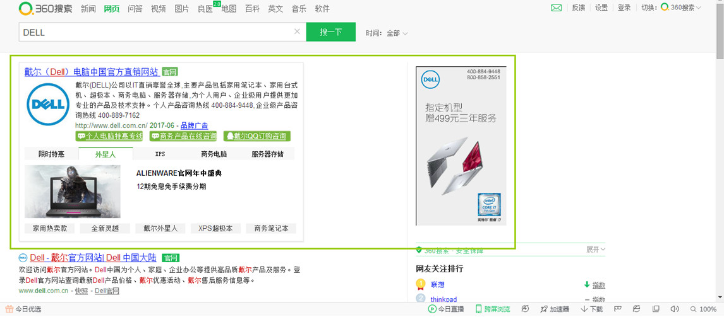Open 联想 in the 网友关注排行 list

coord(438,285)
